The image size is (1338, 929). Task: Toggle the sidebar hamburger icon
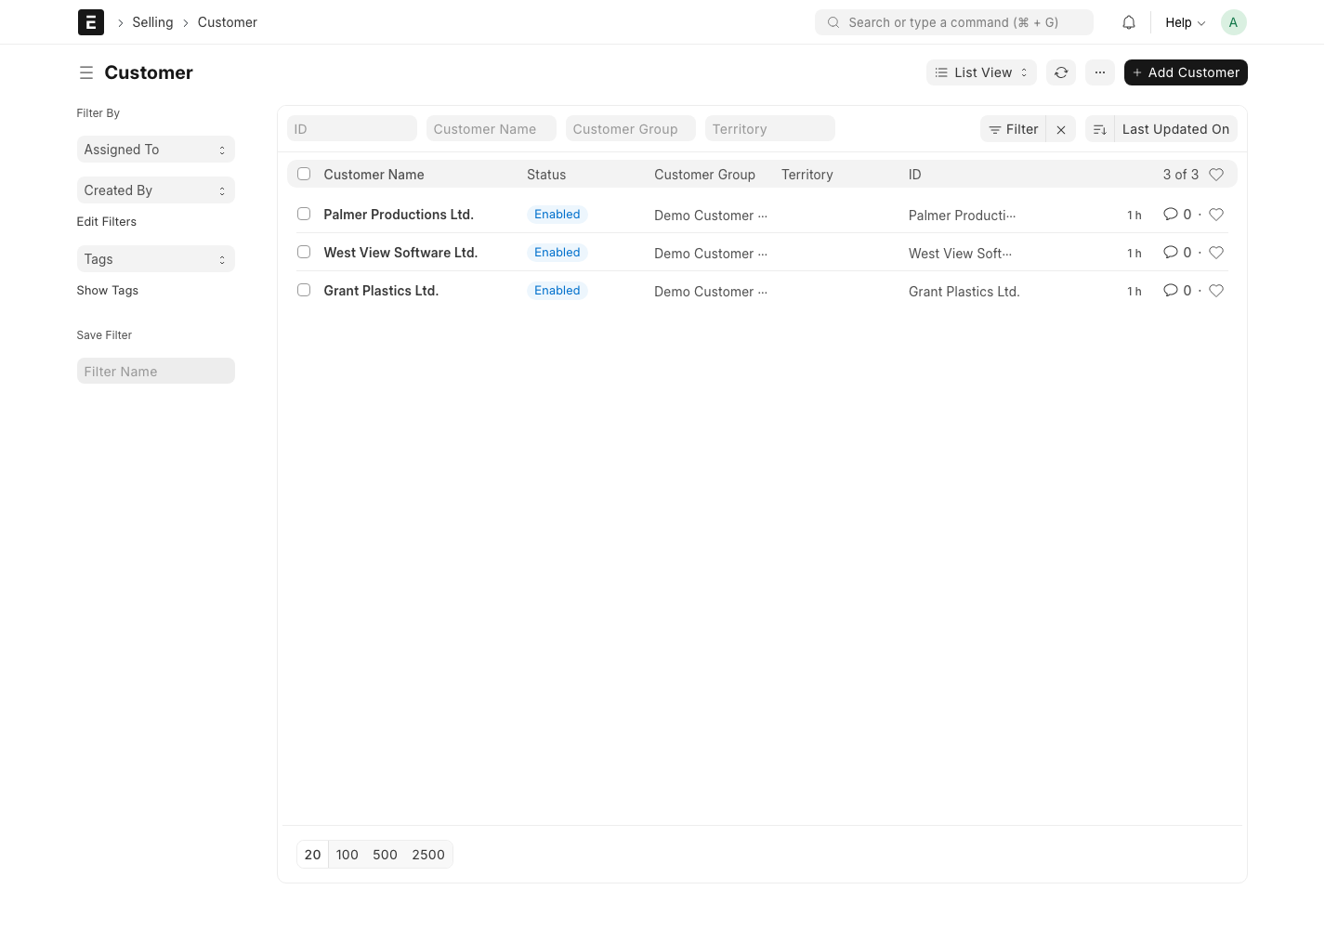tap(86, 72)
